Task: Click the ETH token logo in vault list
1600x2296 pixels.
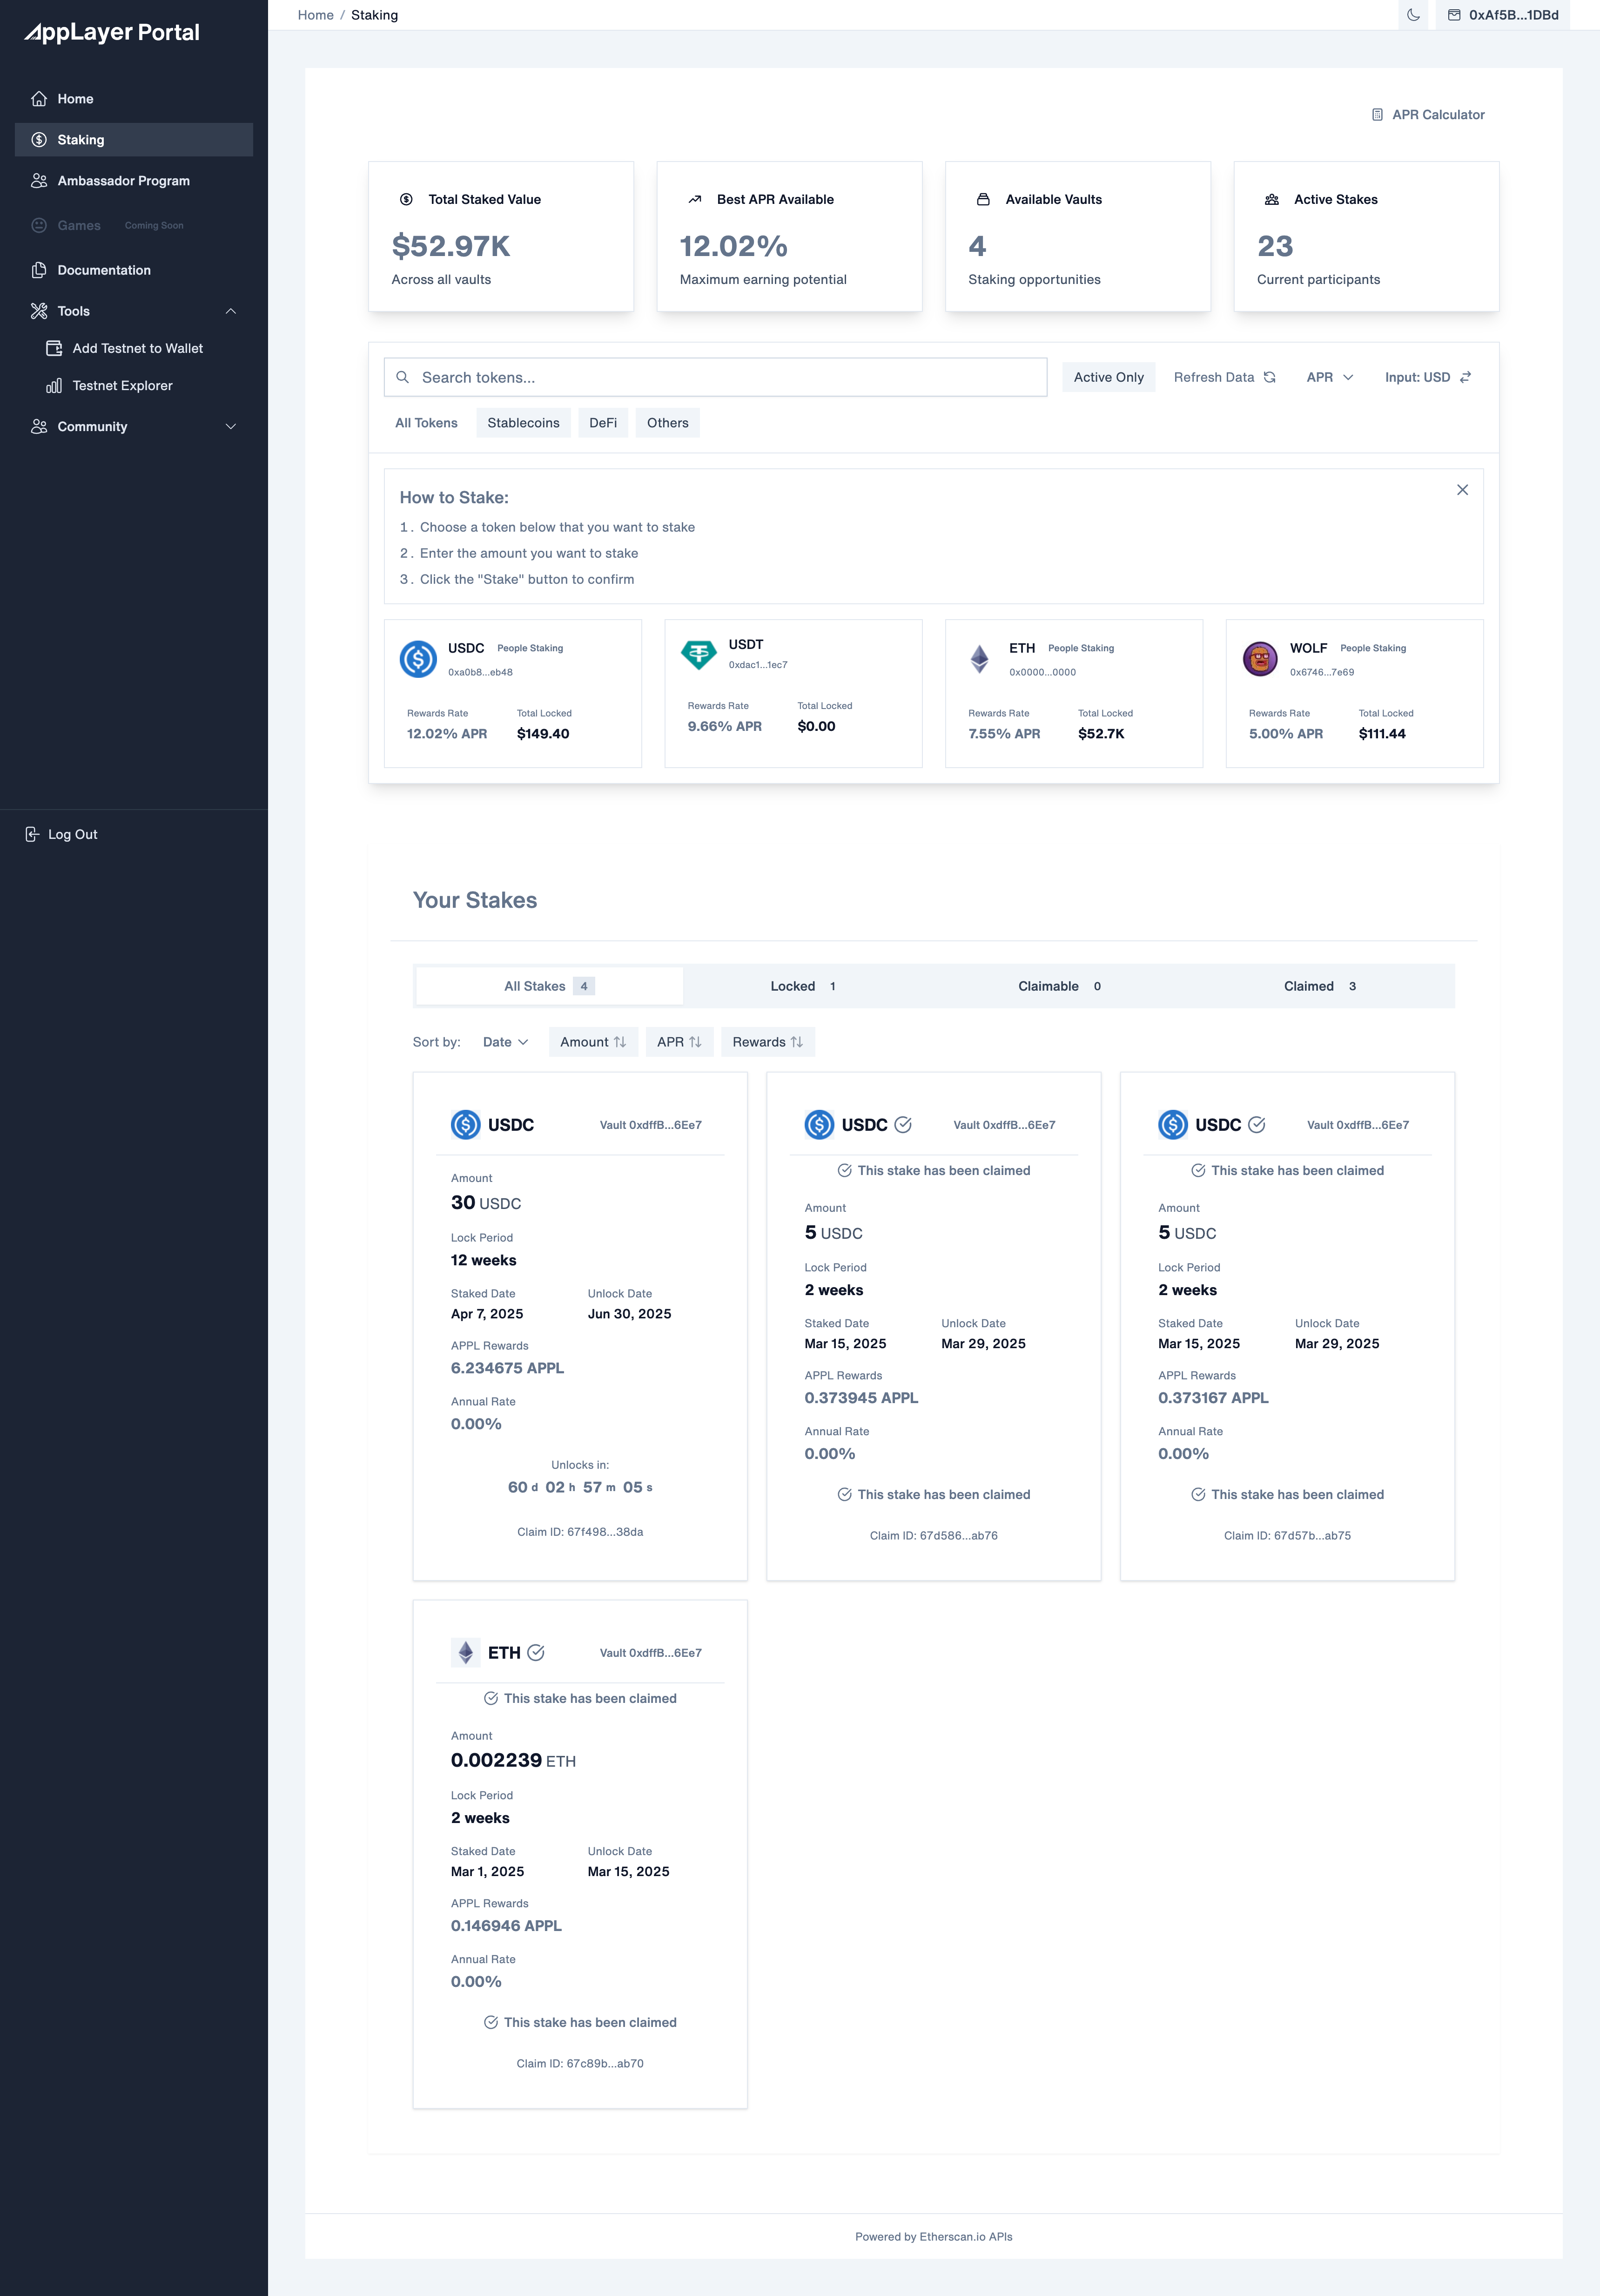Action: coord(980,659)
